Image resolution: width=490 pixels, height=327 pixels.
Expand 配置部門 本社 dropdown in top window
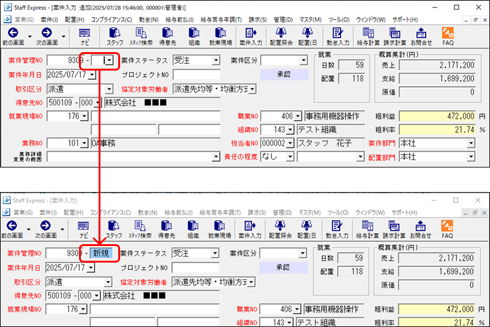[x=471, y=157]
